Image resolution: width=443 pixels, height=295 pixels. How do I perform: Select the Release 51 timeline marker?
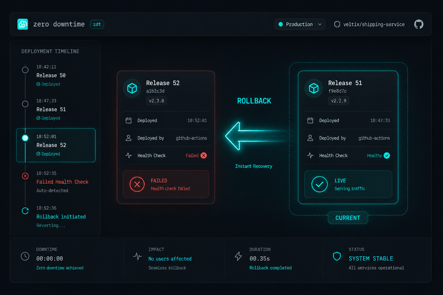point(25,104)
